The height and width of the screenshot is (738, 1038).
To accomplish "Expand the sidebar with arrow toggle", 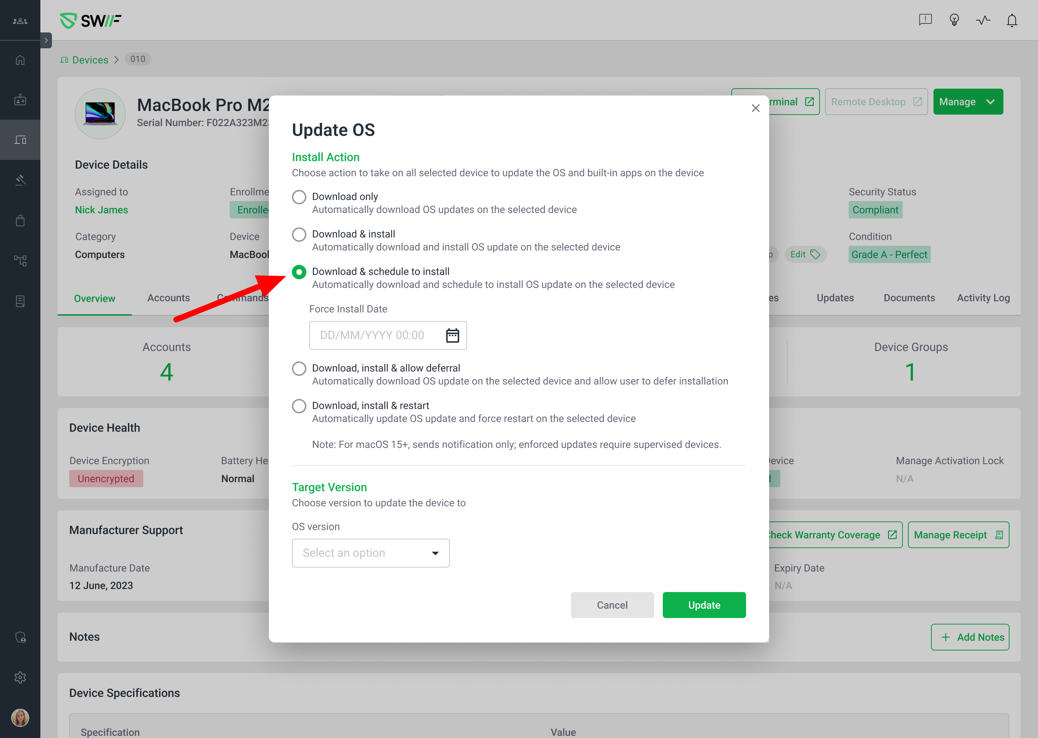I will (46, 40).
